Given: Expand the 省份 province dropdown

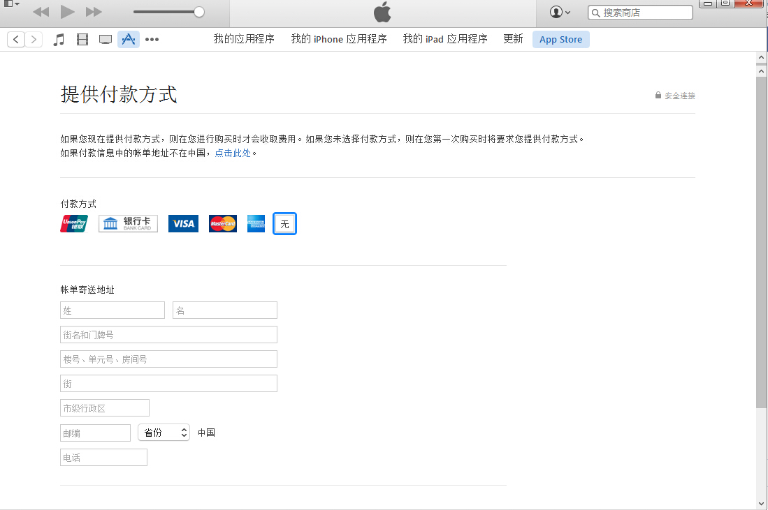Looking at the screenshot, I should [x=164, y=433].
